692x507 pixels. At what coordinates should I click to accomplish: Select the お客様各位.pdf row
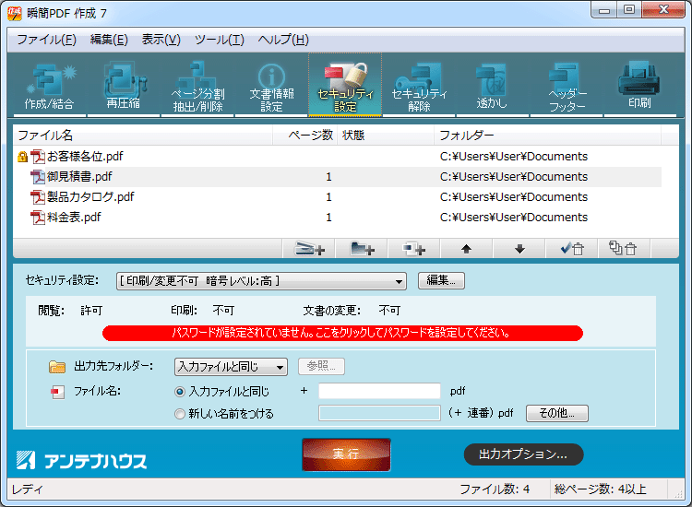point(339,157)
